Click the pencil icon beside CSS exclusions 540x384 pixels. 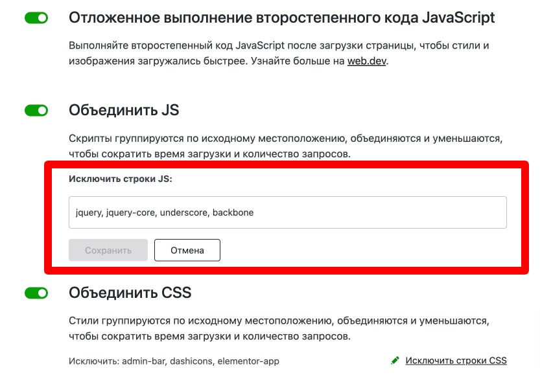point(395,361)
